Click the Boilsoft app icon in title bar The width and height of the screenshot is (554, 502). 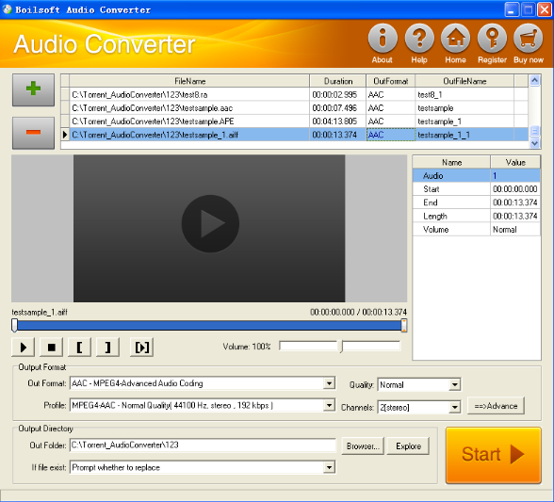[x=8, y=9]
